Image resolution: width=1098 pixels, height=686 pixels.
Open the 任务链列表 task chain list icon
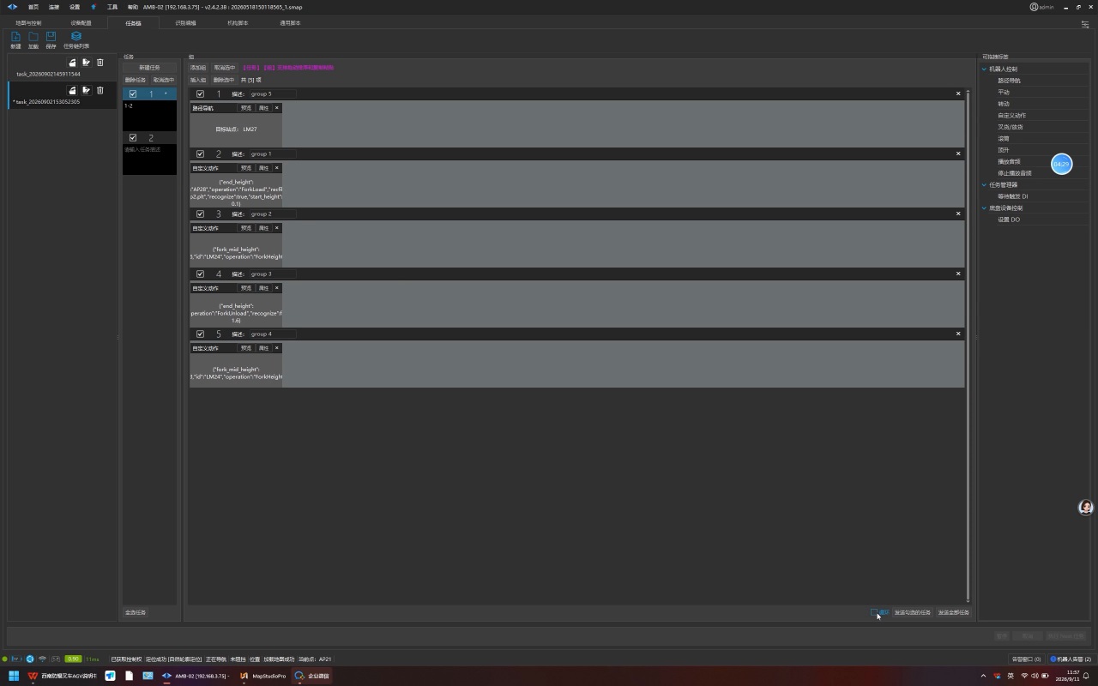[x=76, y=37]
